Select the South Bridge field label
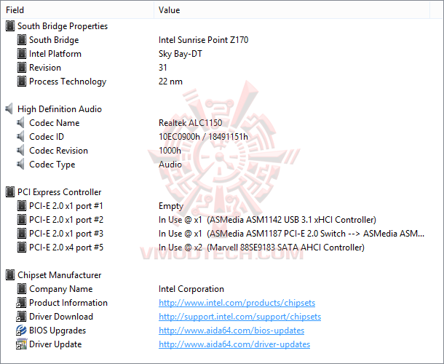This screenshot has height=364, width=444. pyautogui.click(x=54, y=40)
